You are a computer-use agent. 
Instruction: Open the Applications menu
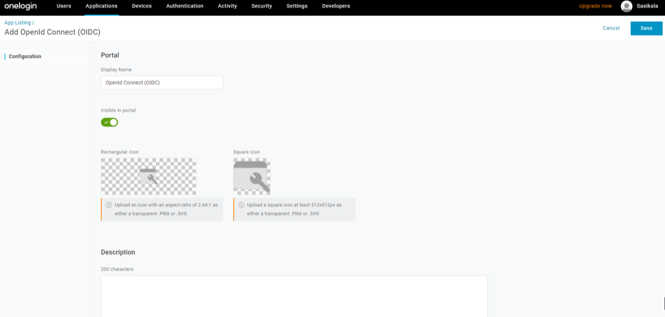pos(101,6)
